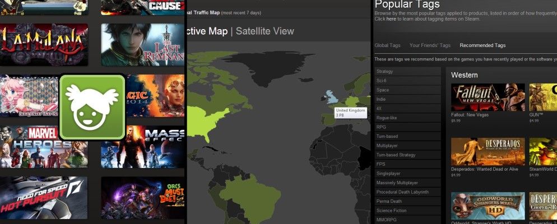The width and height of the screenshot is (557, 224).
Task: Choose the 4X tag
Action: pyautogui.click(x=408, y=109)
